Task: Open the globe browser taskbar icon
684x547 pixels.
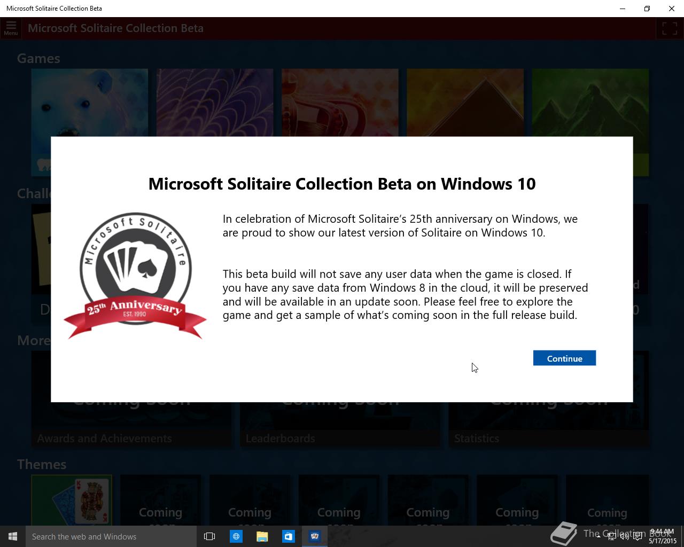Action: pyautogui.click(x=236, y=536)
